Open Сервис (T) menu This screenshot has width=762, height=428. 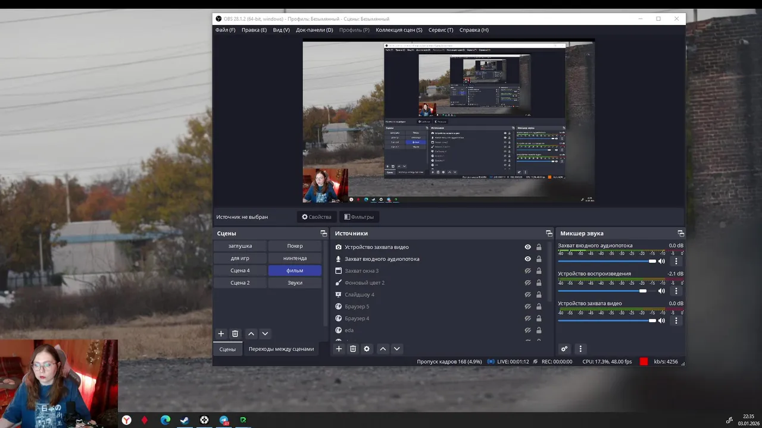[x=441, y=30]
